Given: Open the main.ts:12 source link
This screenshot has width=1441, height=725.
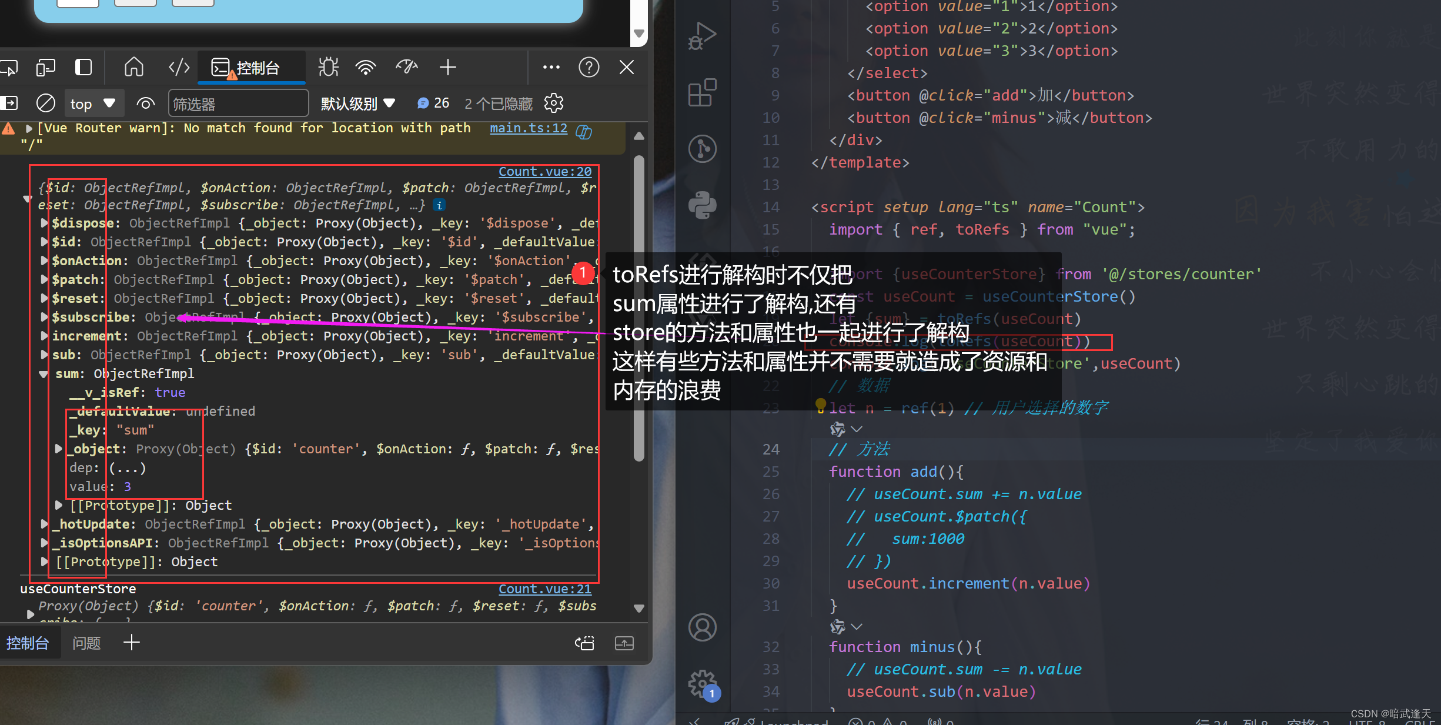Looking at the screenshot, I should tap(529, 128).
